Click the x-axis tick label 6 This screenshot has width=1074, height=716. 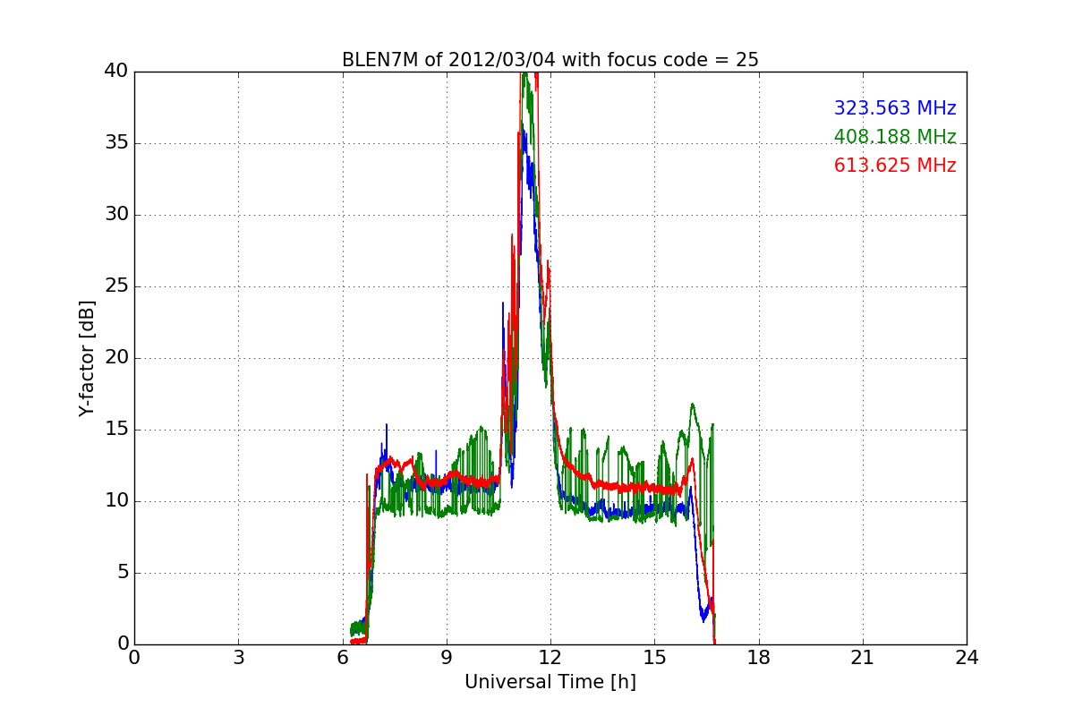tap(343, 657)
